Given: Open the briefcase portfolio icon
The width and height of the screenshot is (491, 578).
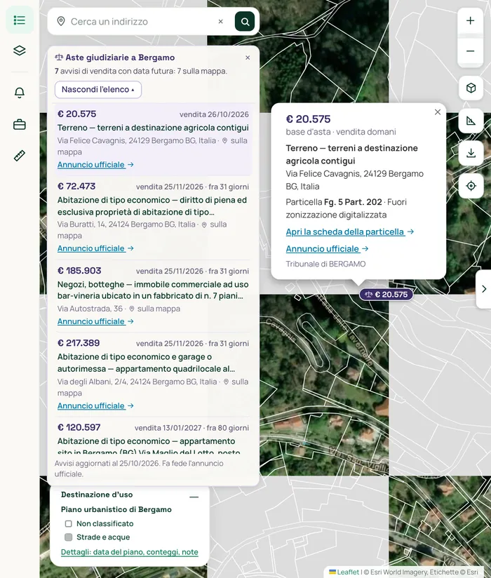Looking at the screenshot, I should pyautogui.click(x=20, y=125).
